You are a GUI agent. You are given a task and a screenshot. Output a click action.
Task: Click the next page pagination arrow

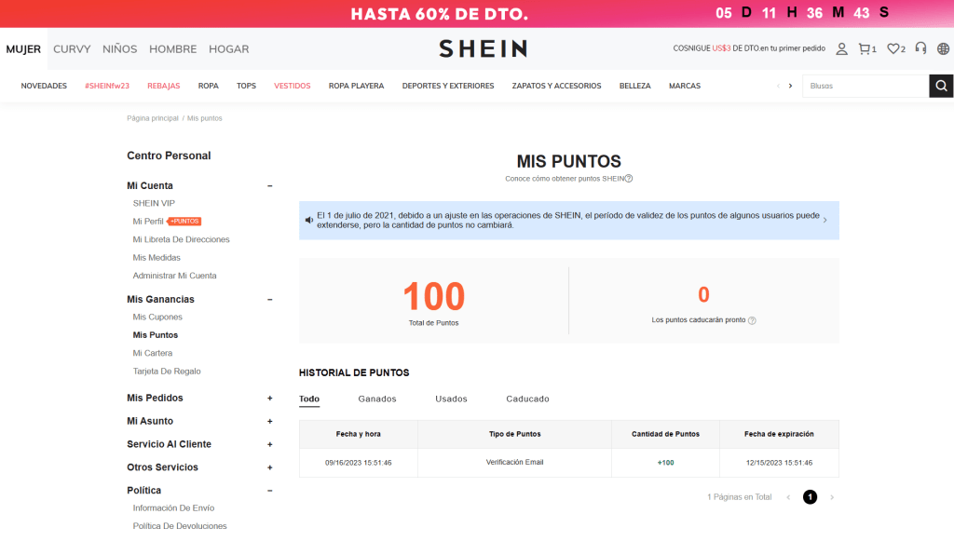(x=832, y=497)
